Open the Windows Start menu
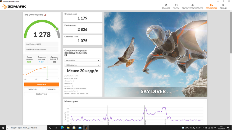The width and height of the screenshot is (232, 130). point(3,128)
